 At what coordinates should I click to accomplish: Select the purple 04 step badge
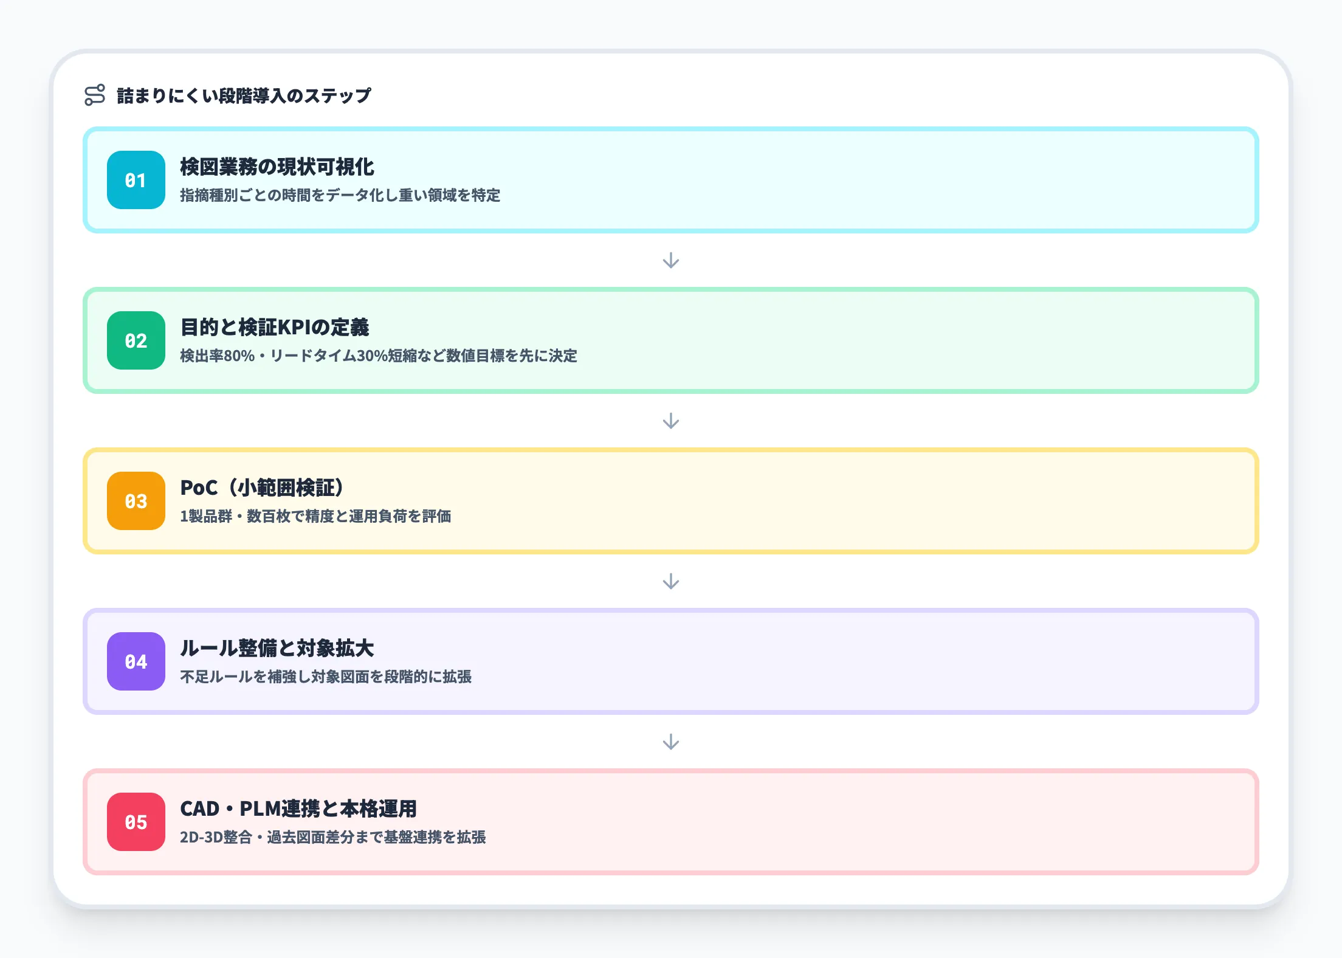coord(136,662)
